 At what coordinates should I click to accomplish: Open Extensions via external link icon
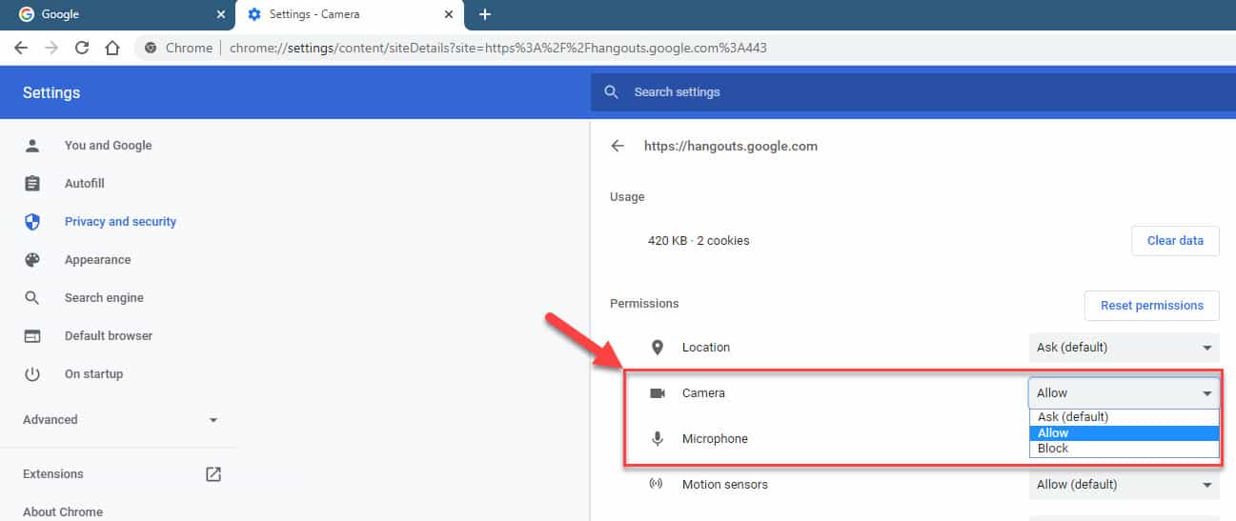point(213,473)
